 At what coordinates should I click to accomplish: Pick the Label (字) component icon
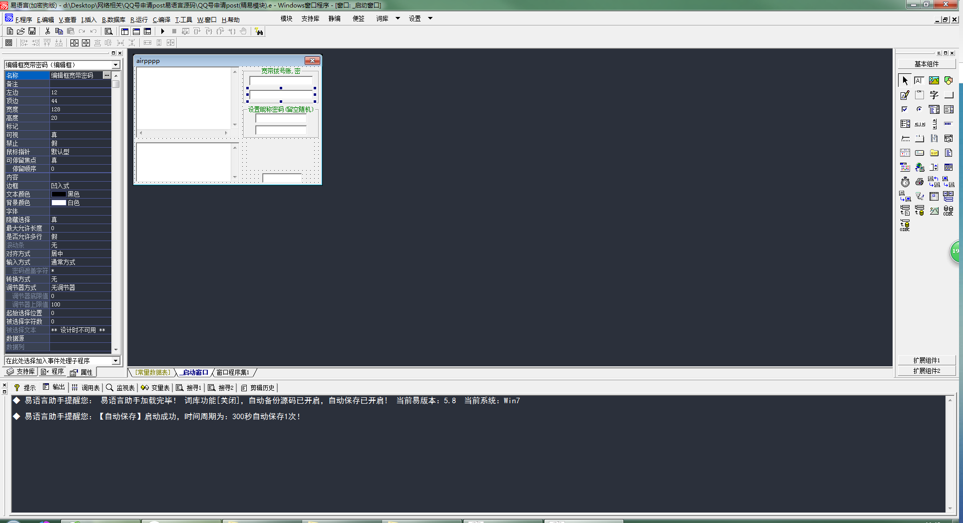934,95
